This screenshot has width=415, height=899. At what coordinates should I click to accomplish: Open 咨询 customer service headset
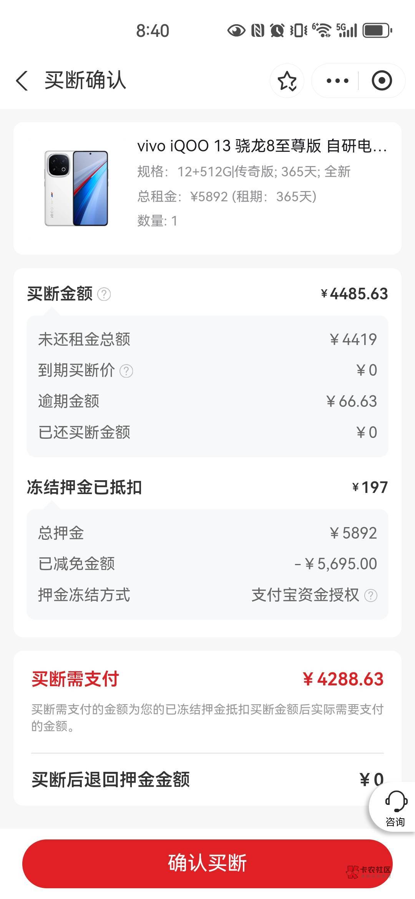point(395,808)
